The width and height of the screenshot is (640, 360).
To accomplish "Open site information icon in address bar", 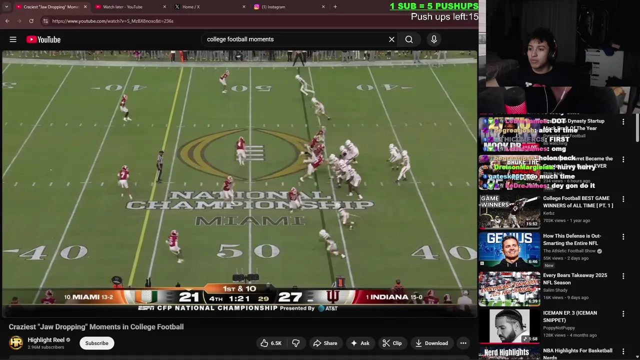I will click(45, 21).
